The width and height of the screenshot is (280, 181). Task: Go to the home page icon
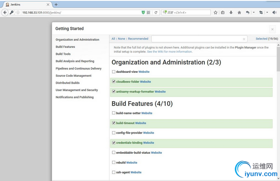[x=239, y=13]
